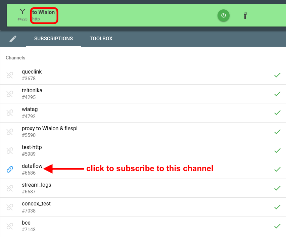286x237 pixels.
Task: Select the test-http channel name
Action: (x=32, y=147)
